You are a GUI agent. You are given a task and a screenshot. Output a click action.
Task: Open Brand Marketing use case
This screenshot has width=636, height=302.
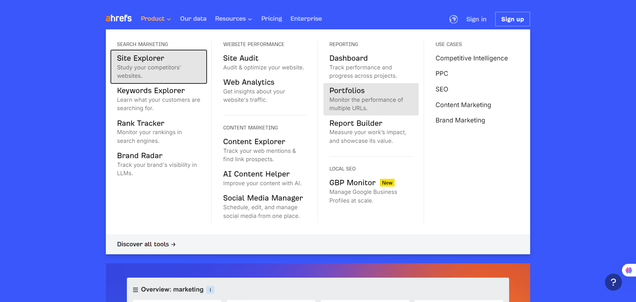coord(460,120)
